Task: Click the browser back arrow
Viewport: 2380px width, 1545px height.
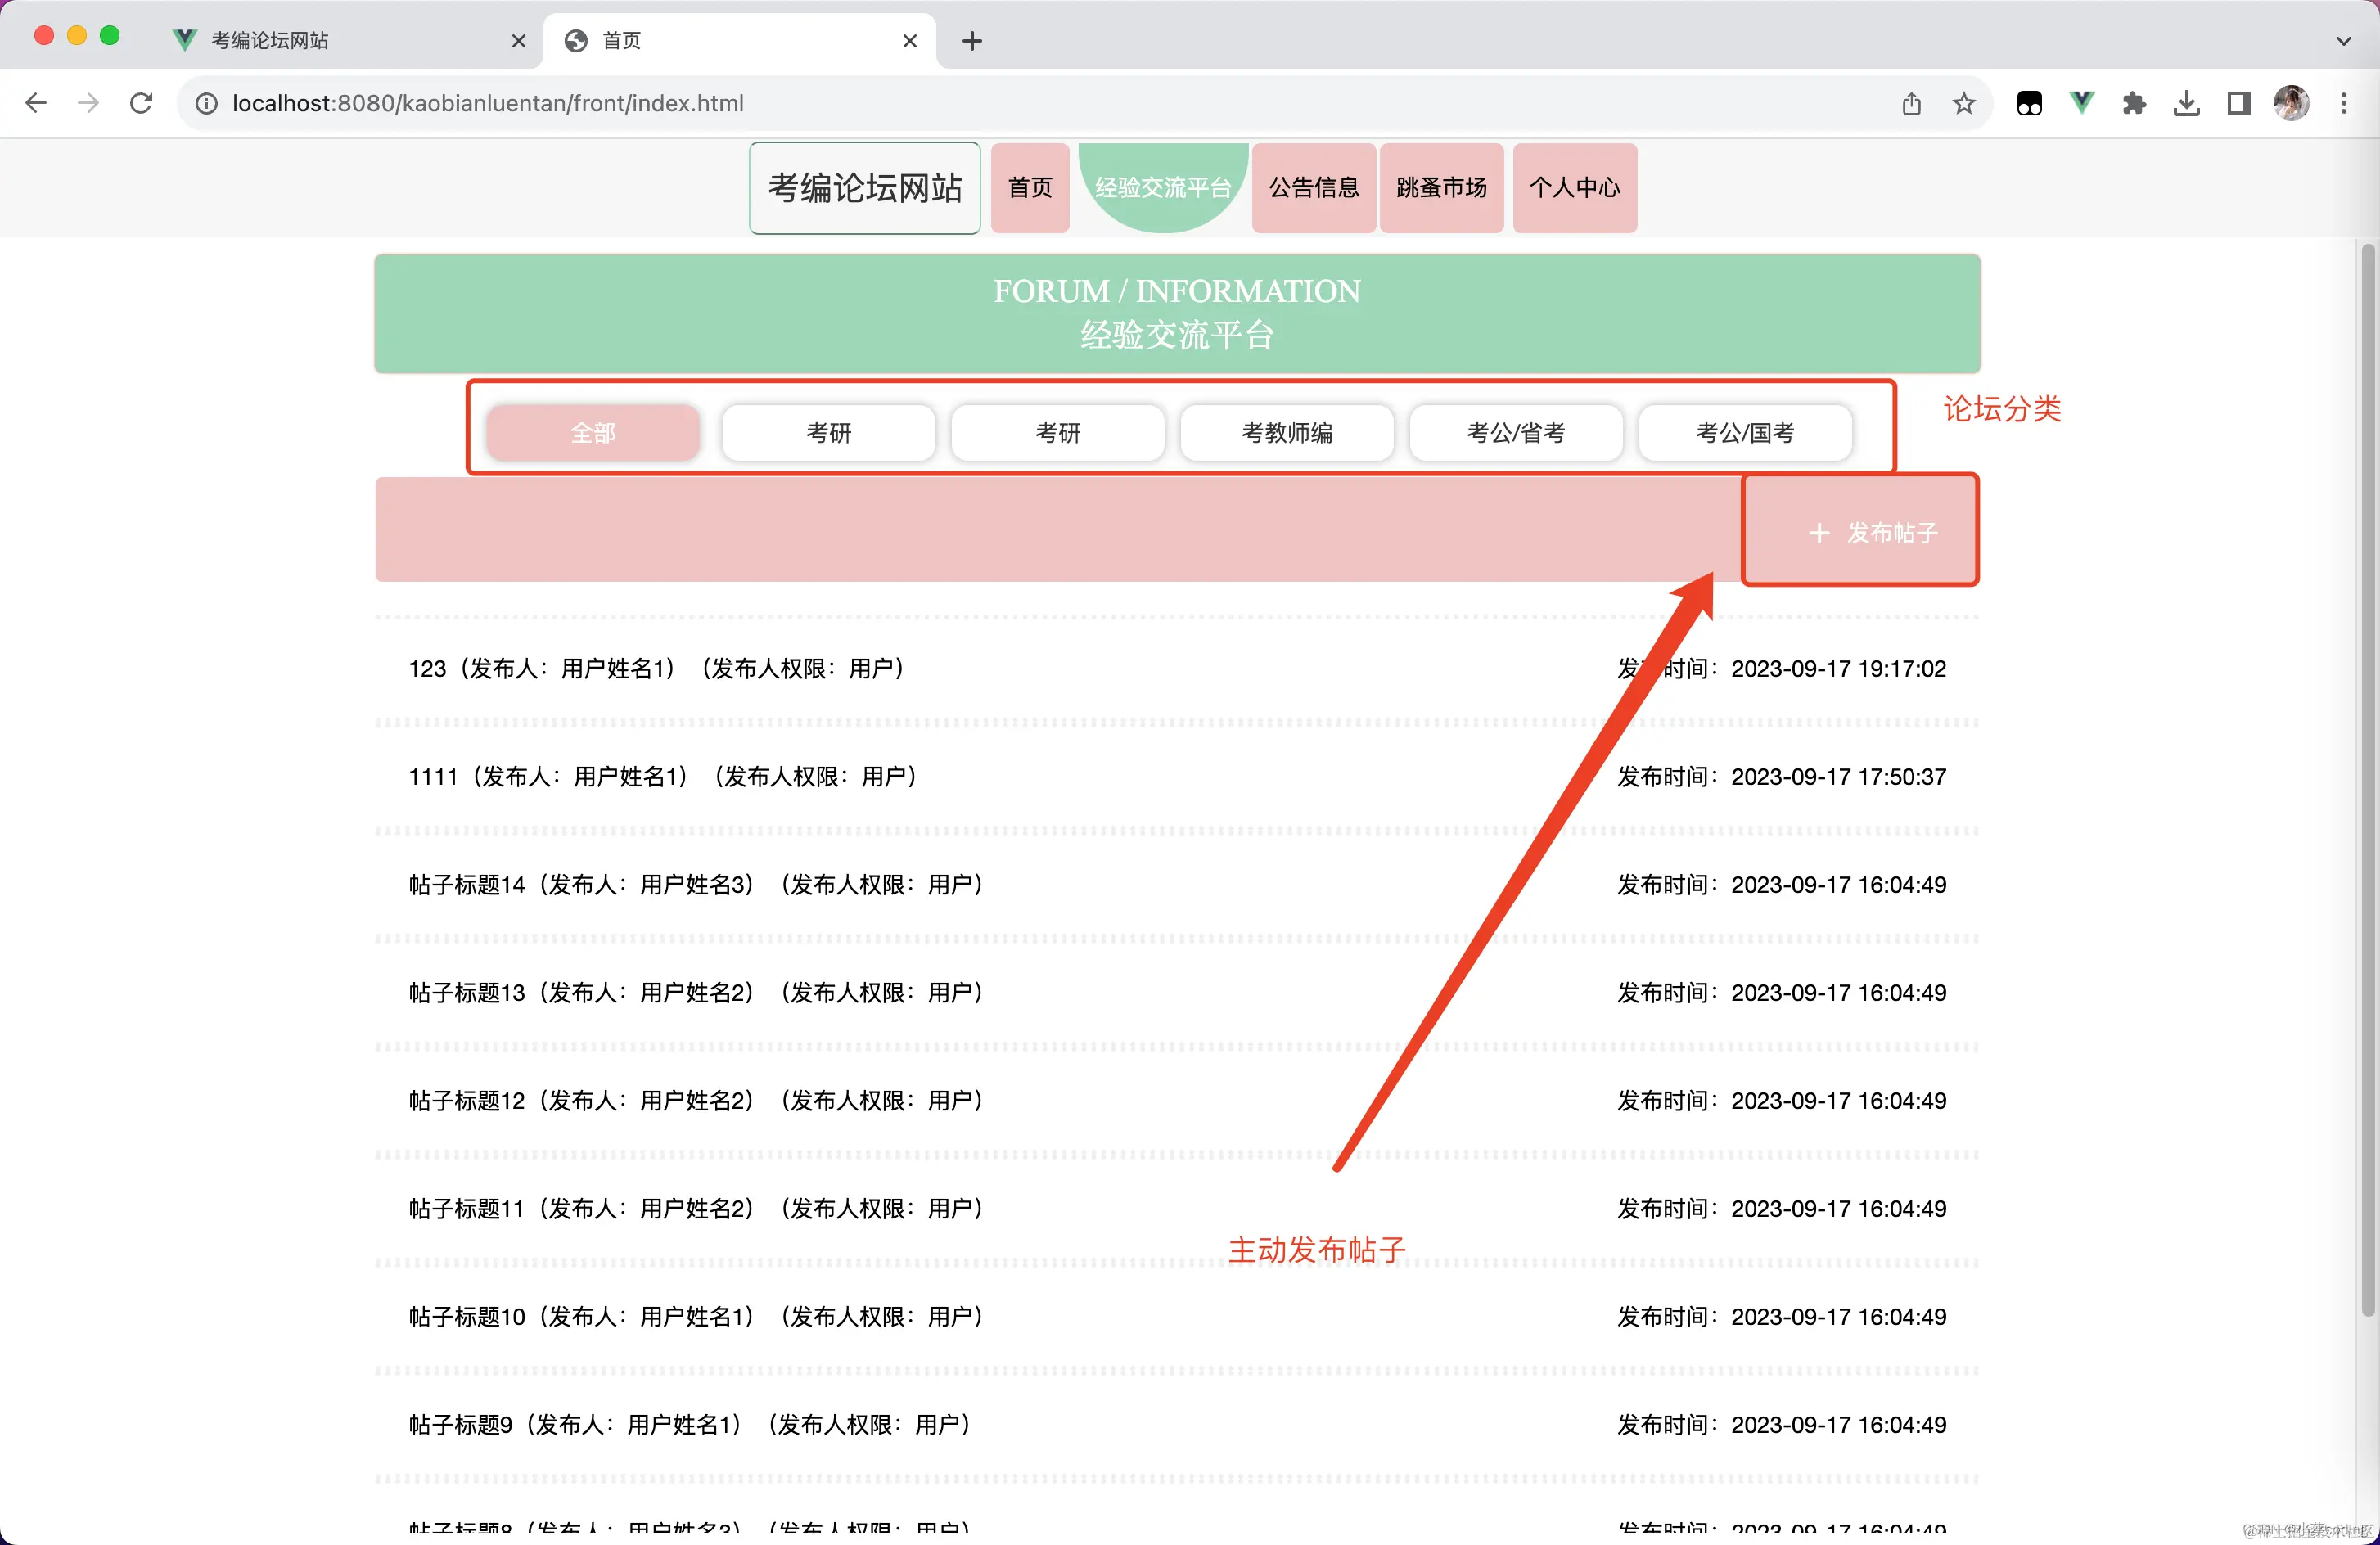Action: click(x=36, y=103)
